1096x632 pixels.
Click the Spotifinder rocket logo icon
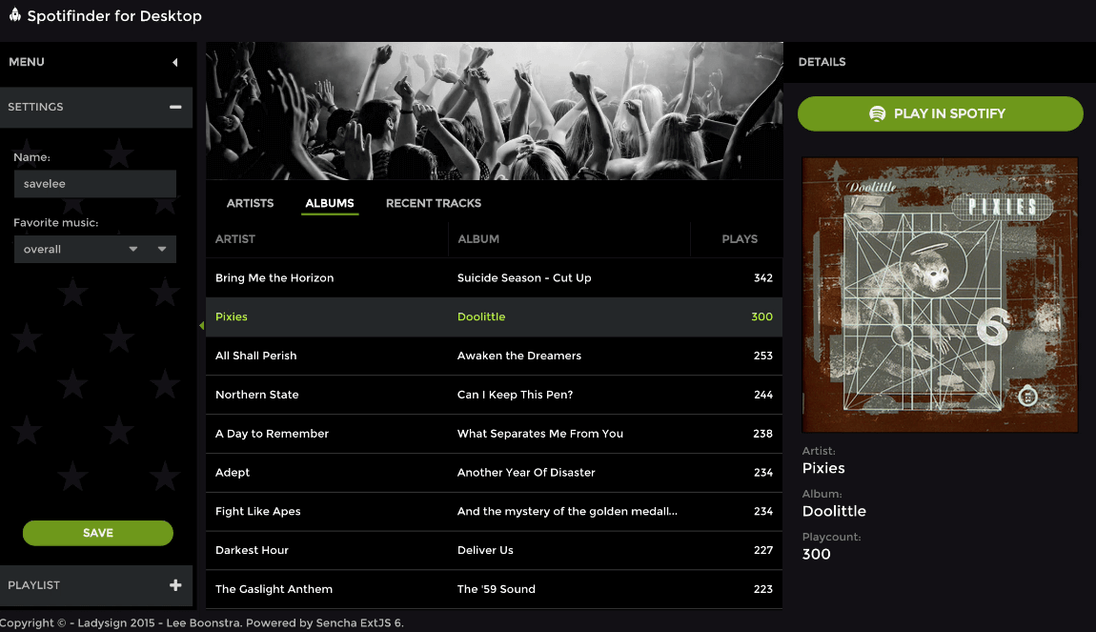[14, 14]
